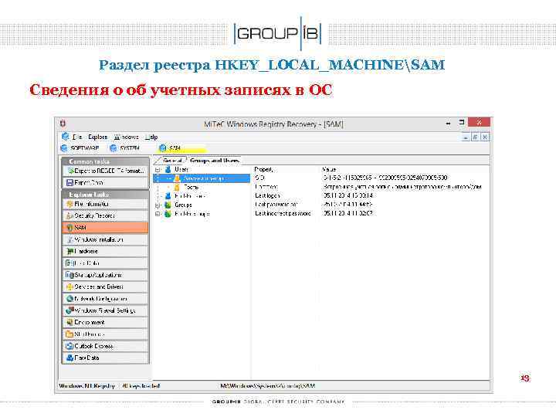Screen dimensions: 556x417
Task: Select the Groups node in the tree
Action: (x=183, y=205)
